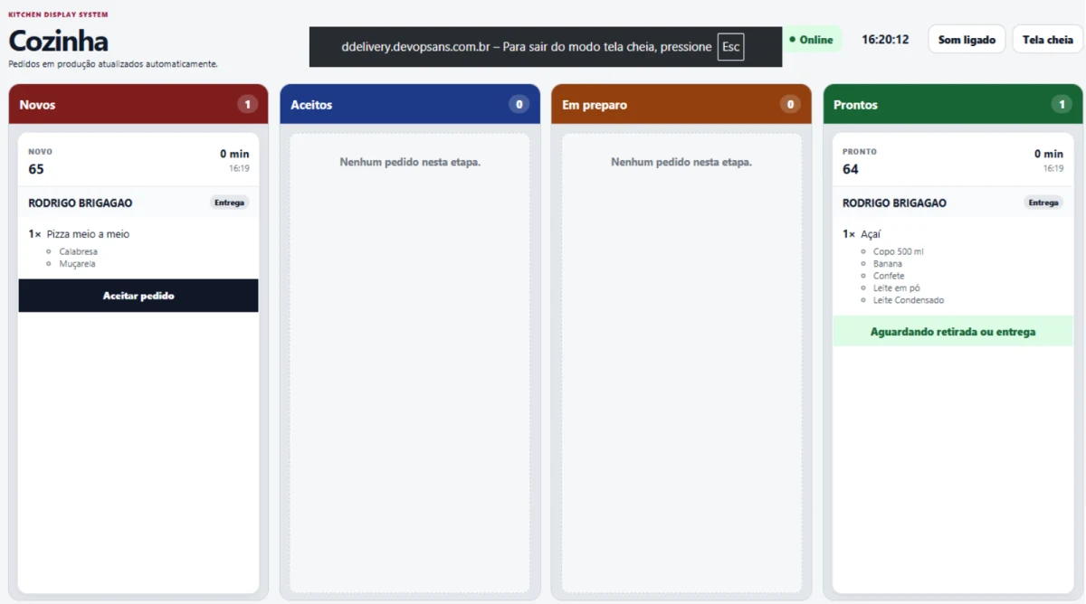Click the 16:20:12 clock display
This screenshot has width=1086, height=604.
pos(885,40)
